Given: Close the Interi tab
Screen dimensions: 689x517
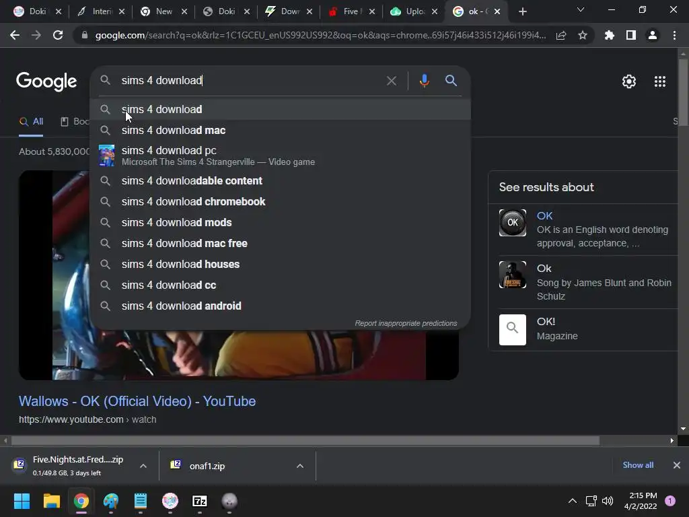Looking at the screenshot, I should coord(122,11).
